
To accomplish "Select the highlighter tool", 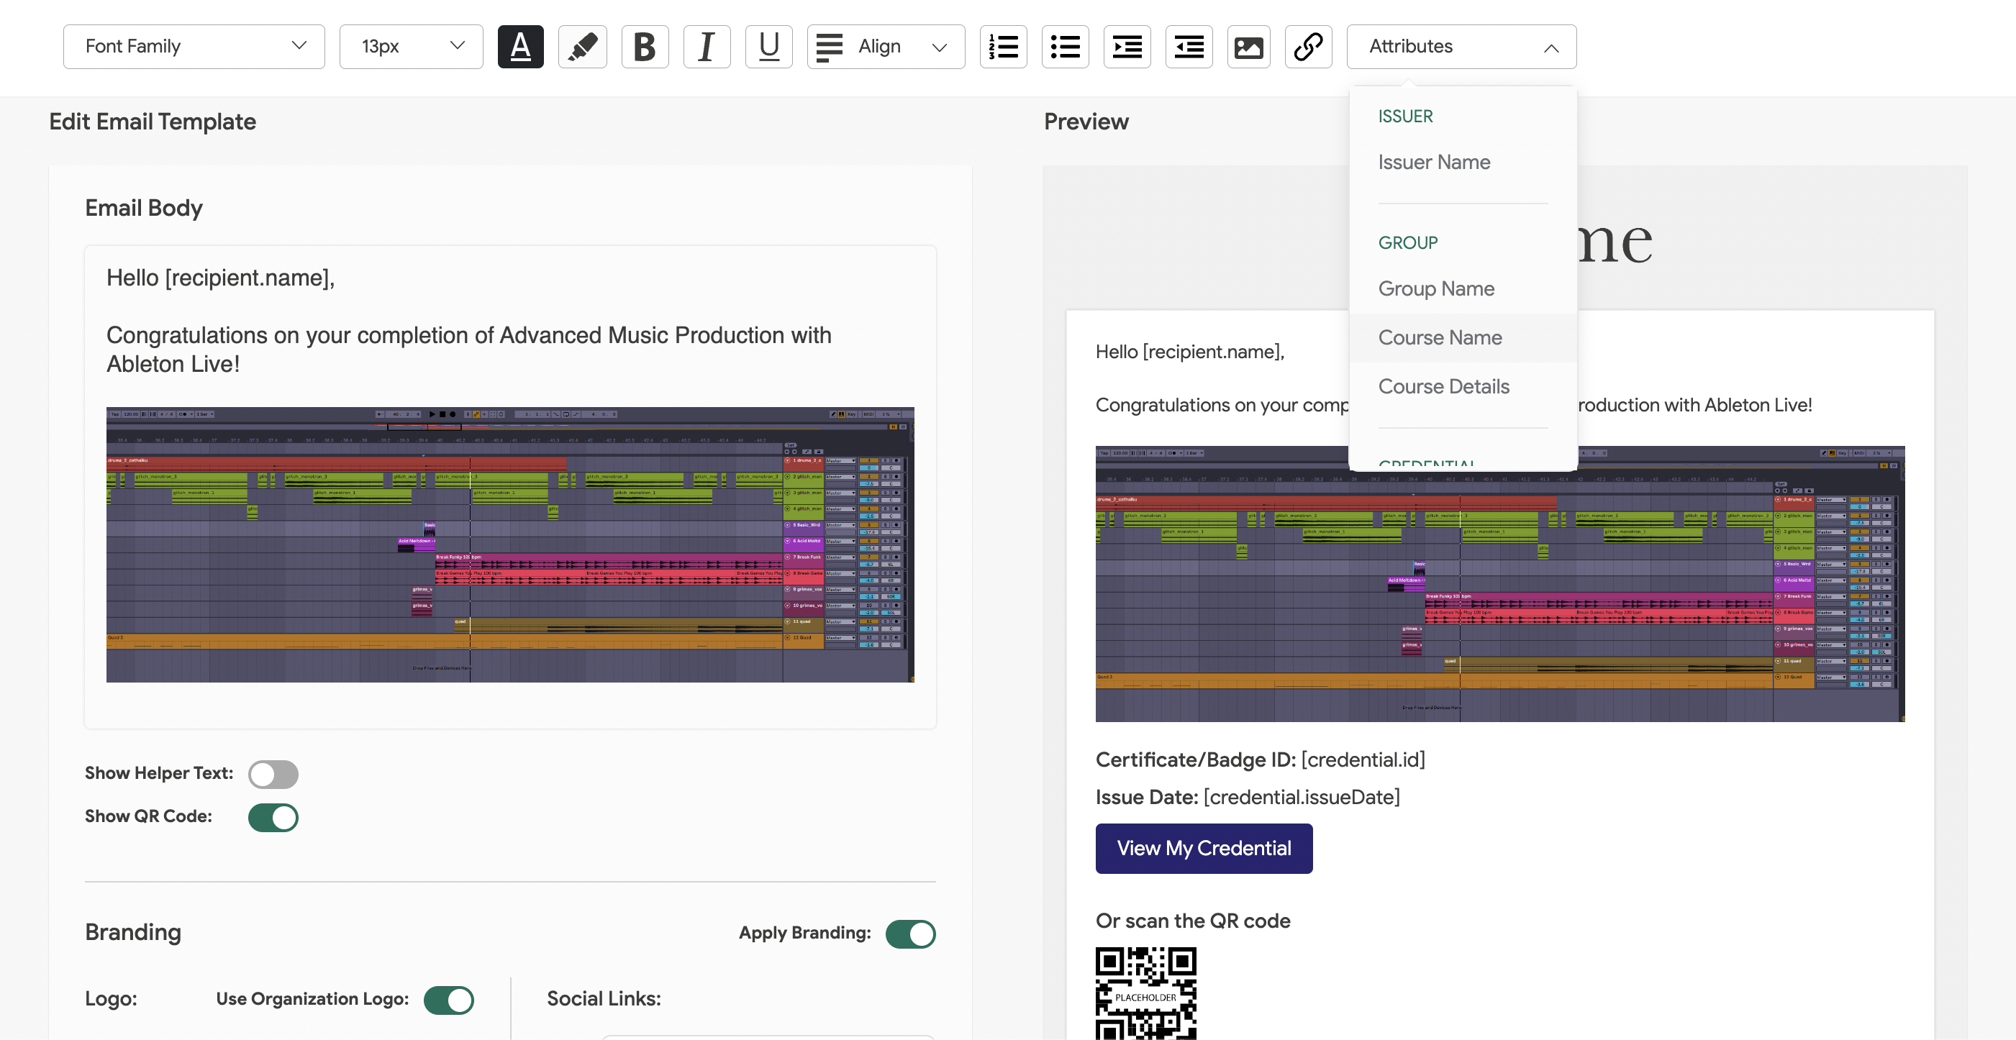I will point(582,47).
